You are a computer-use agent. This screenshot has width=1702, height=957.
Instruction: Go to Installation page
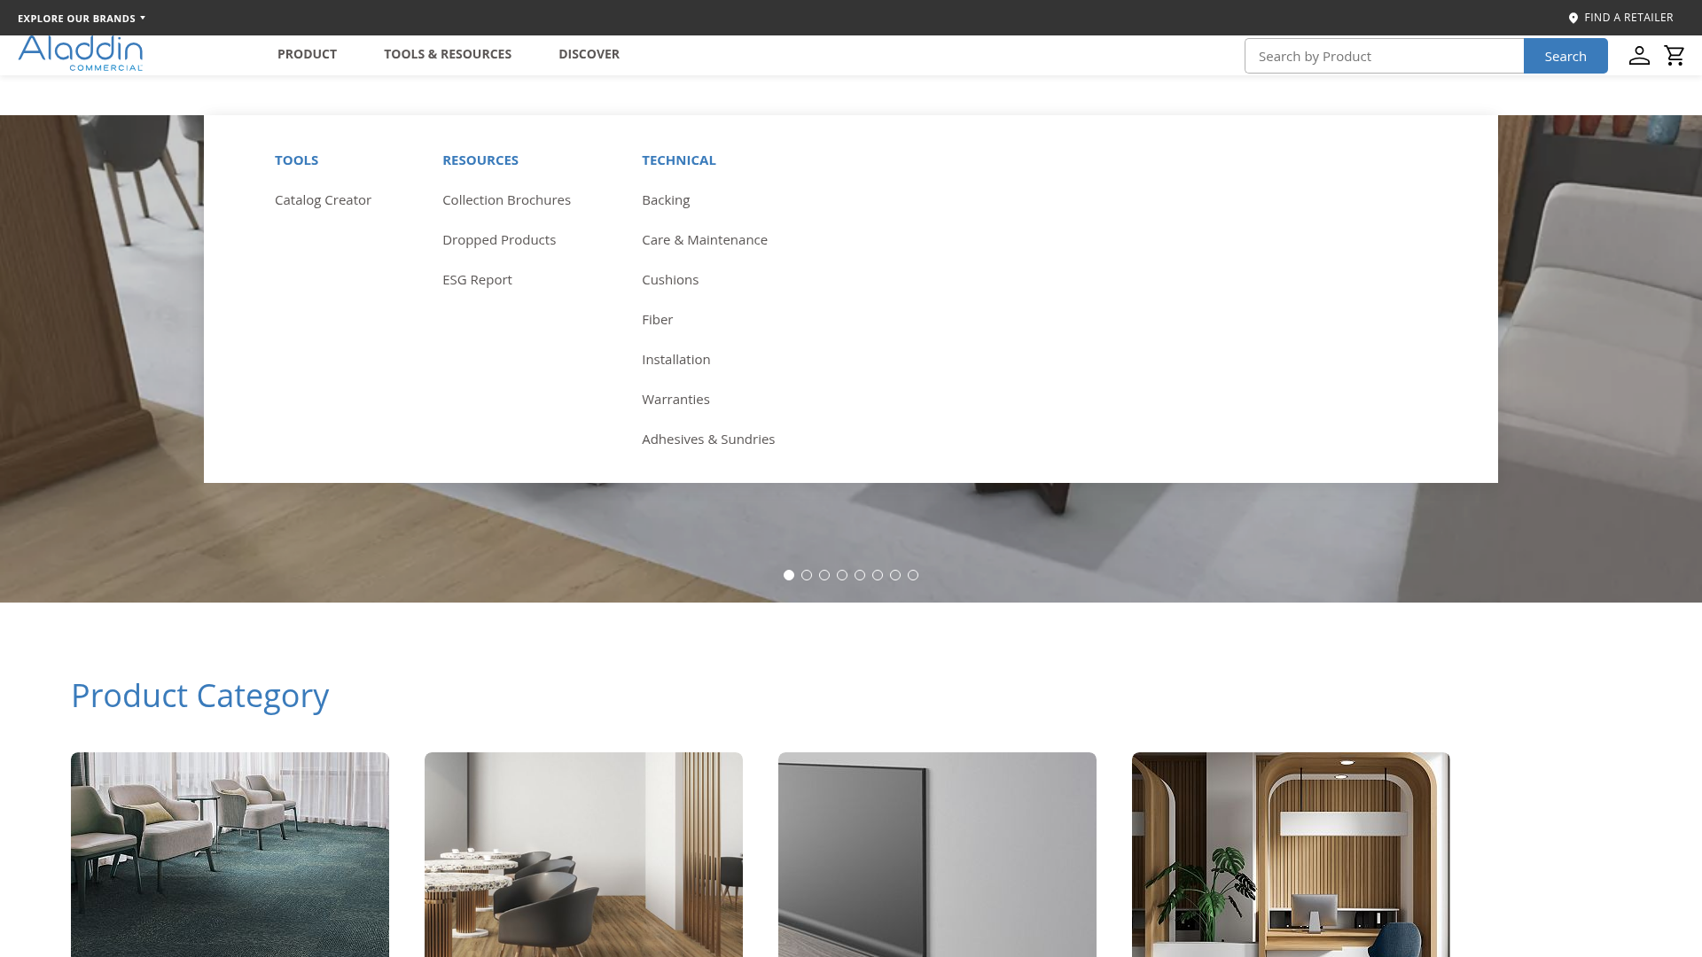click(676, 360)
